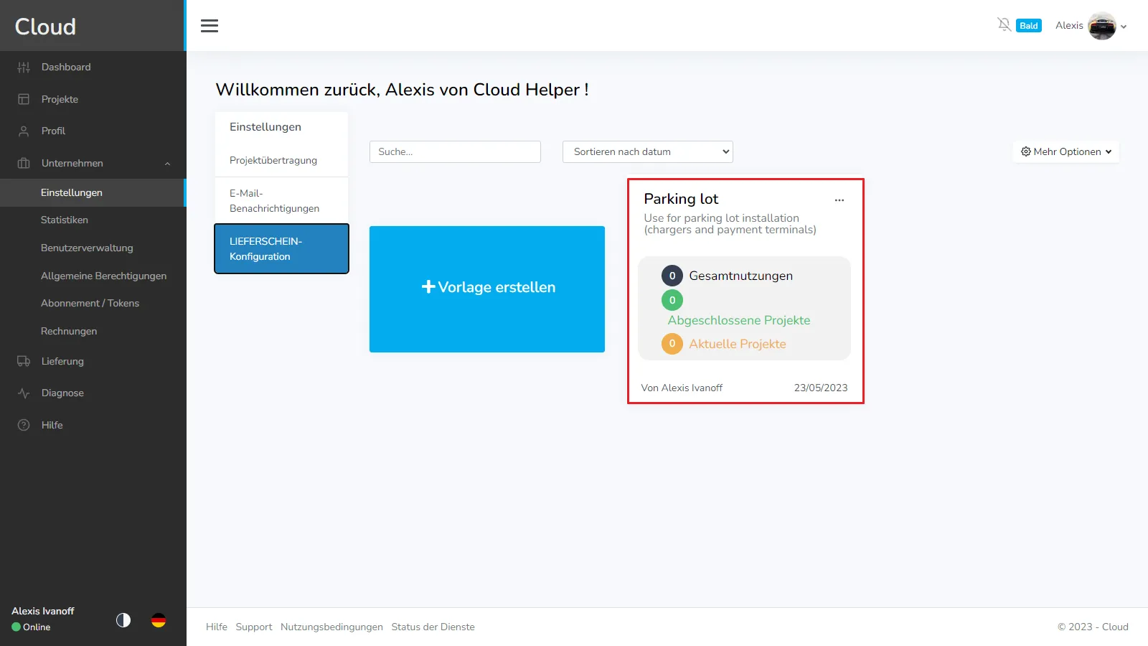Screen dimensions: 1148x646
Task: Open the Sortieren nach datum dropdown
Action: click(x=648, y=151)
